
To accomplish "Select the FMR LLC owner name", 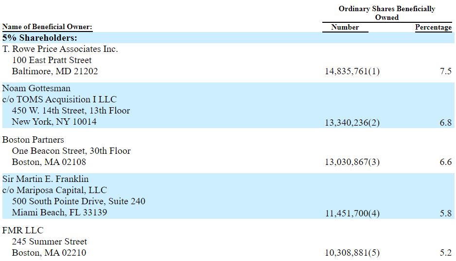I will 23,230.
